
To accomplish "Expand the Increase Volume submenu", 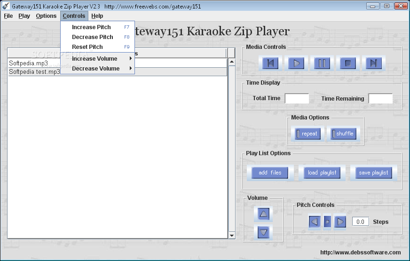I will point(97,59).
